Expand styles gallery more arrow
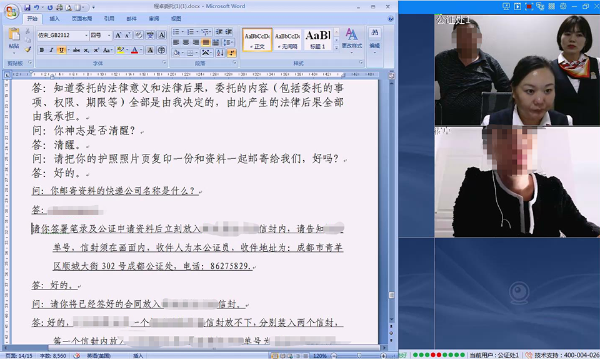Viewport: 600px width, 359px height. [x=336, y=48]
